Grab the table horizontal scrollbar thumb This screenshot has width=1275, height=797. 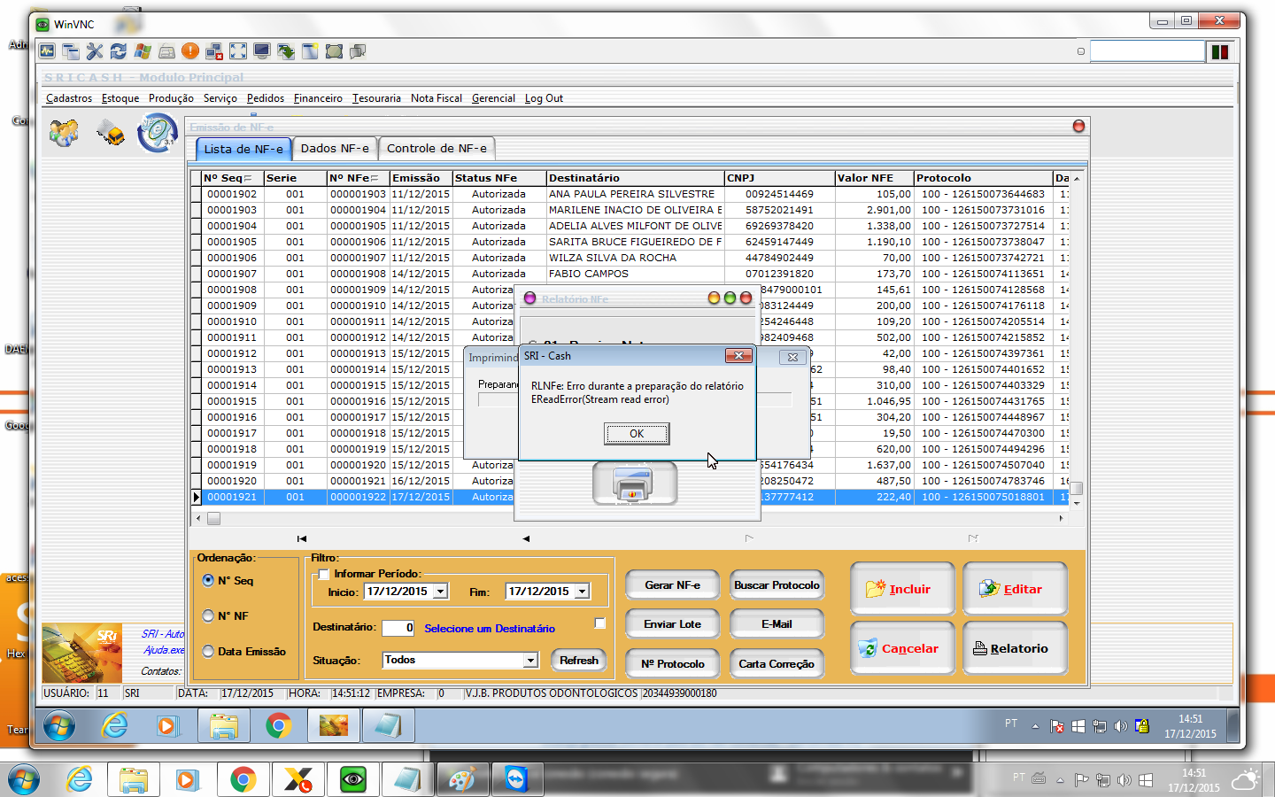point(213,519)
